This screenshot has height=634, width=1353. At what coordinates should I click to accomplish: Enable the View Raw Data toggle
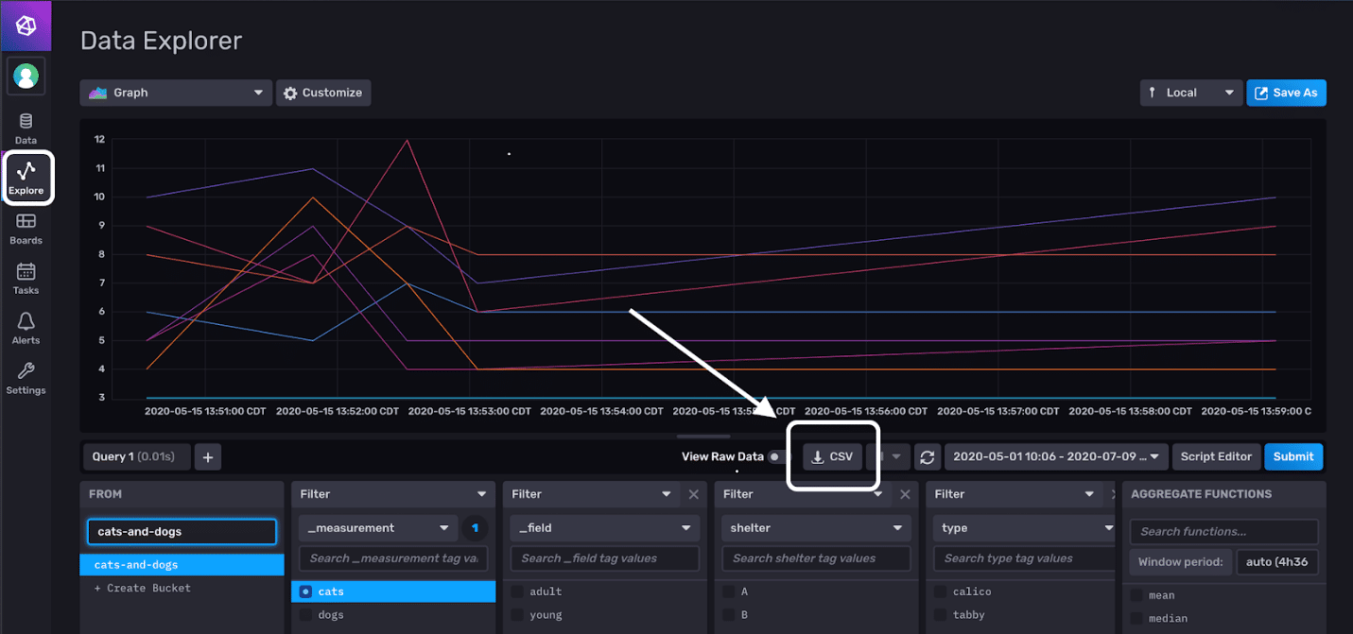pos(777,456)
